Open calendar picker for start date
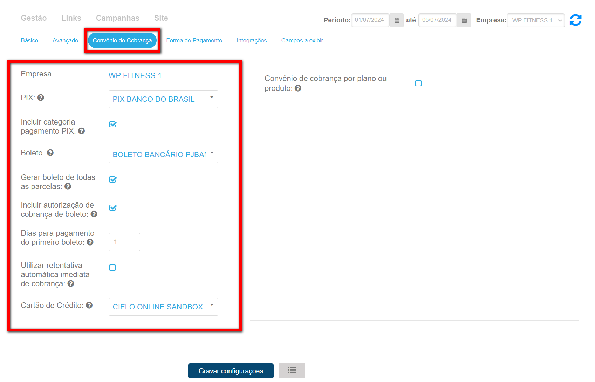This screenshot has width=595, height=382. point(397,20)
